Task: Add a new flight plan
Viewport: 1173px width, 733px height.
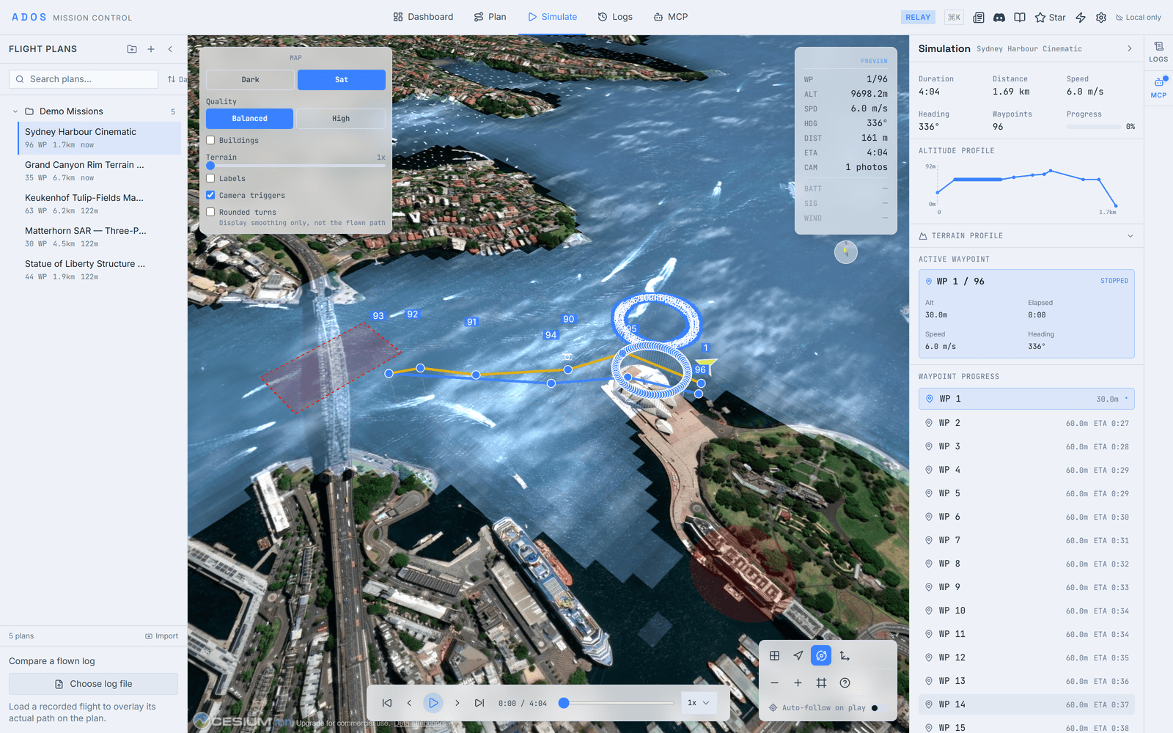Action: pos(151,49)
